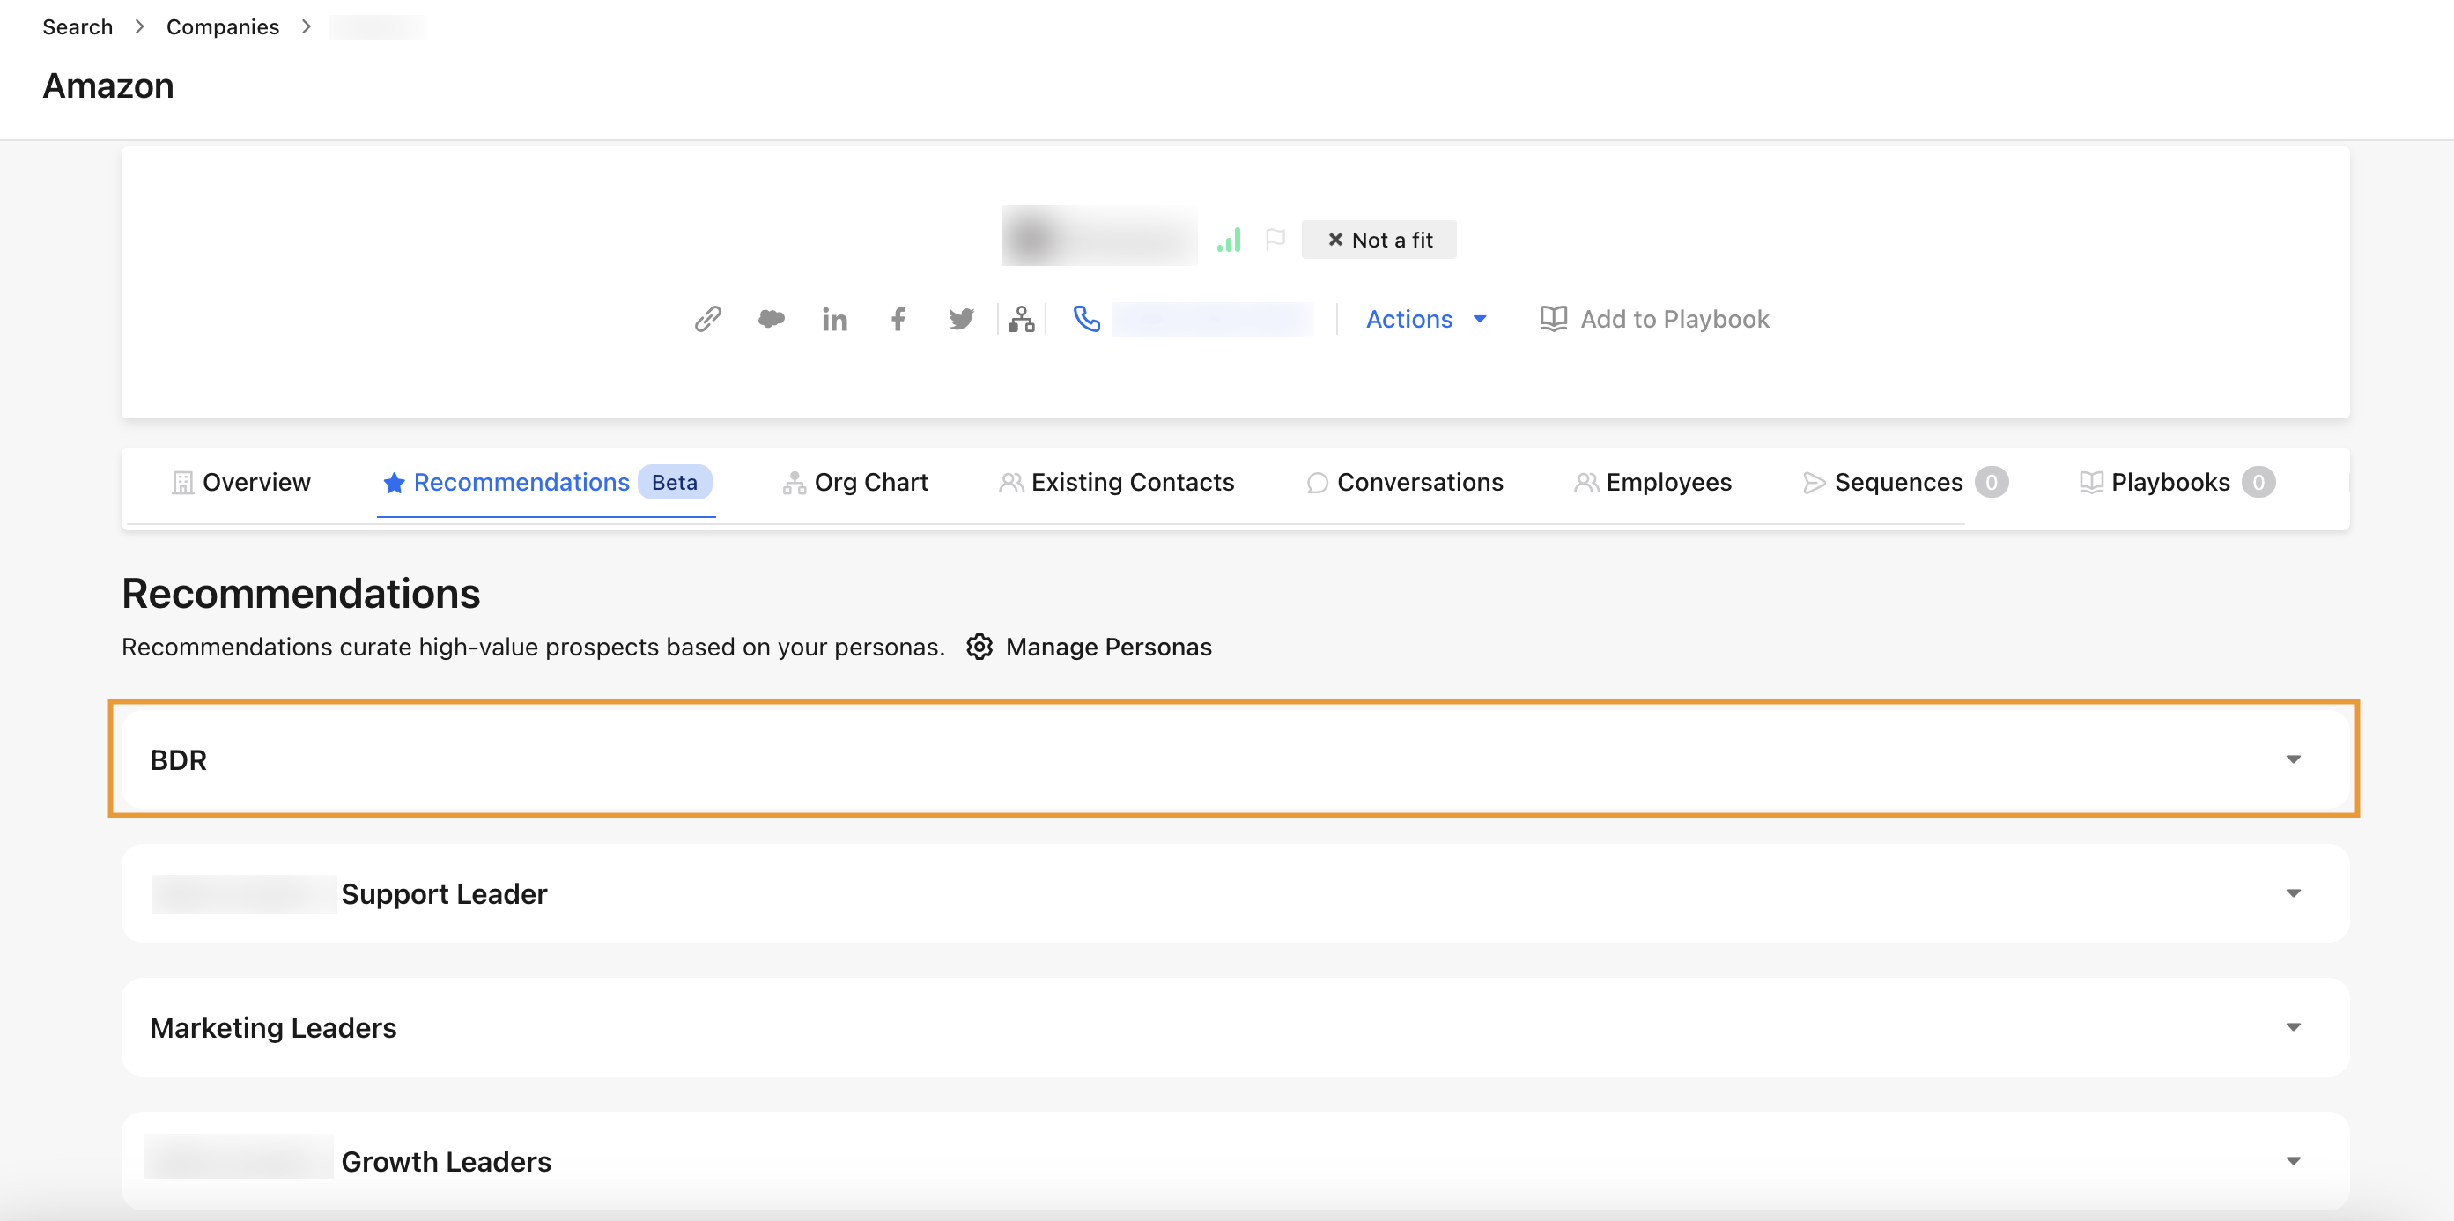This screenshot has width=2454, height=1221.
Task: Click the Support Leader title text
Action: [444, 893]
